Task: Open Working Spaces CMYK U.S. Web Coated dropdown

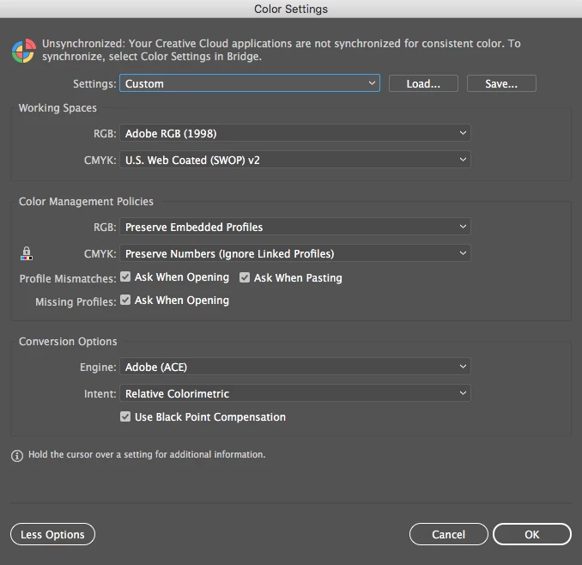Action: (x=295, y=160)
